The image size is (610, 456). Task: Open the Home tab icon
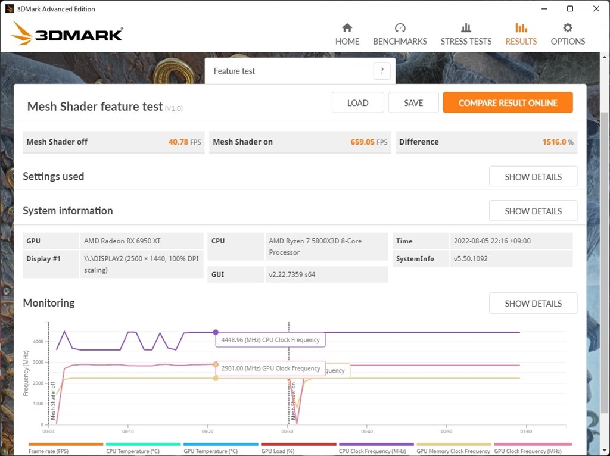[347, 28]
